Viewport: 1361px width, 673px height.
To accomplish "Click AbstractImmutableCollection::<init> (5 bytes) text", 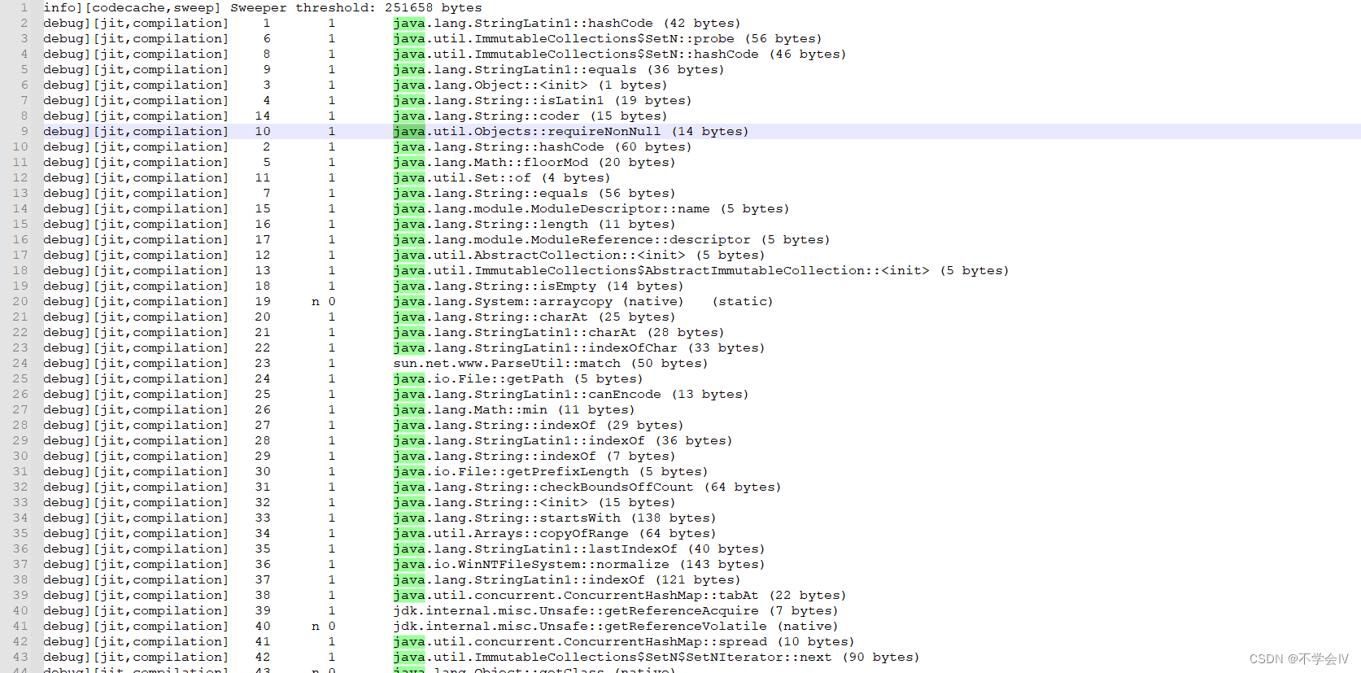I will coord(700,270).
